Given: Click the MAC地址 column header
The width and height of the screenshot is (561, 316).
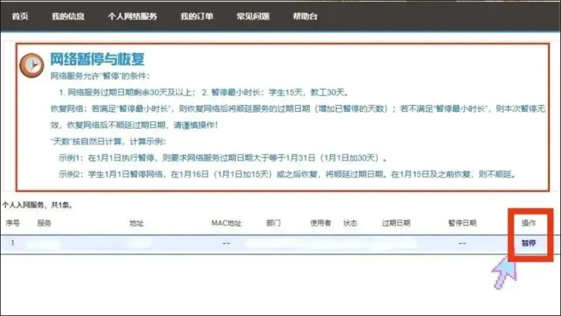Looking at the screenshot, I should [226, 223].
